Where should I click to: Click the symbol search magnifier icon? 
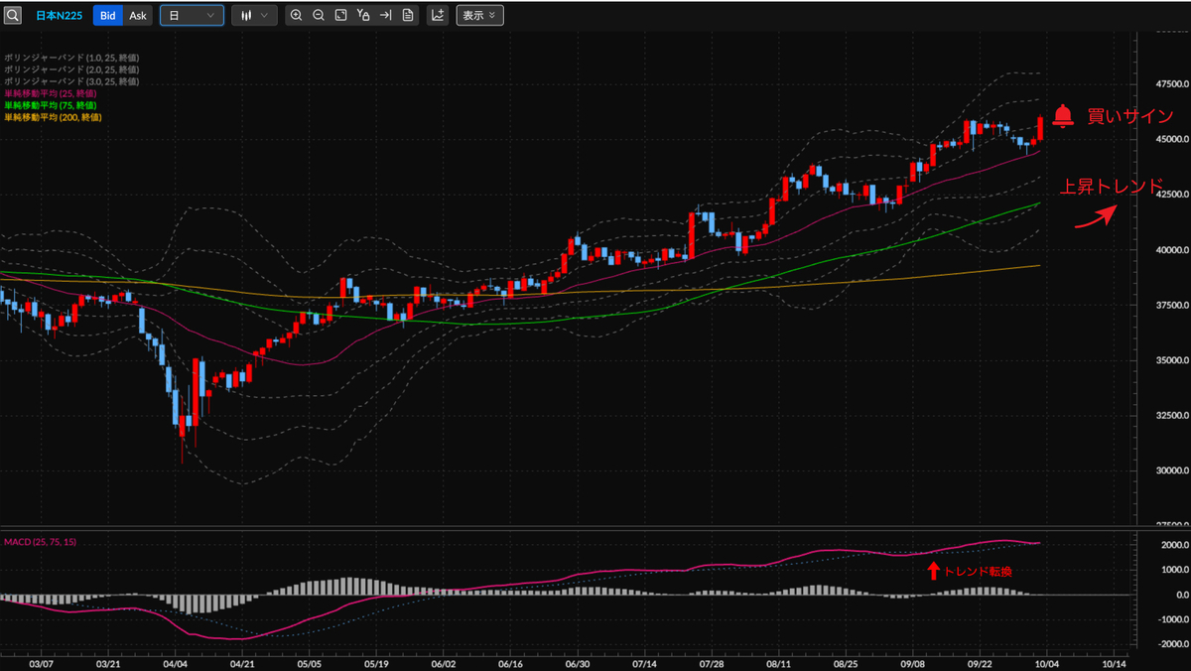[13, 16]
